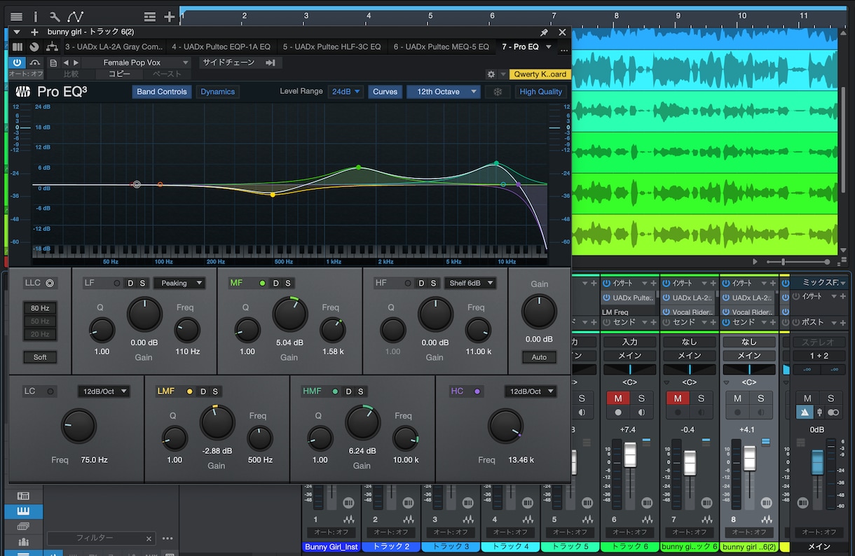
Task: Click the piano keyboard icon in left sidebar
Action: click(23, 511)
